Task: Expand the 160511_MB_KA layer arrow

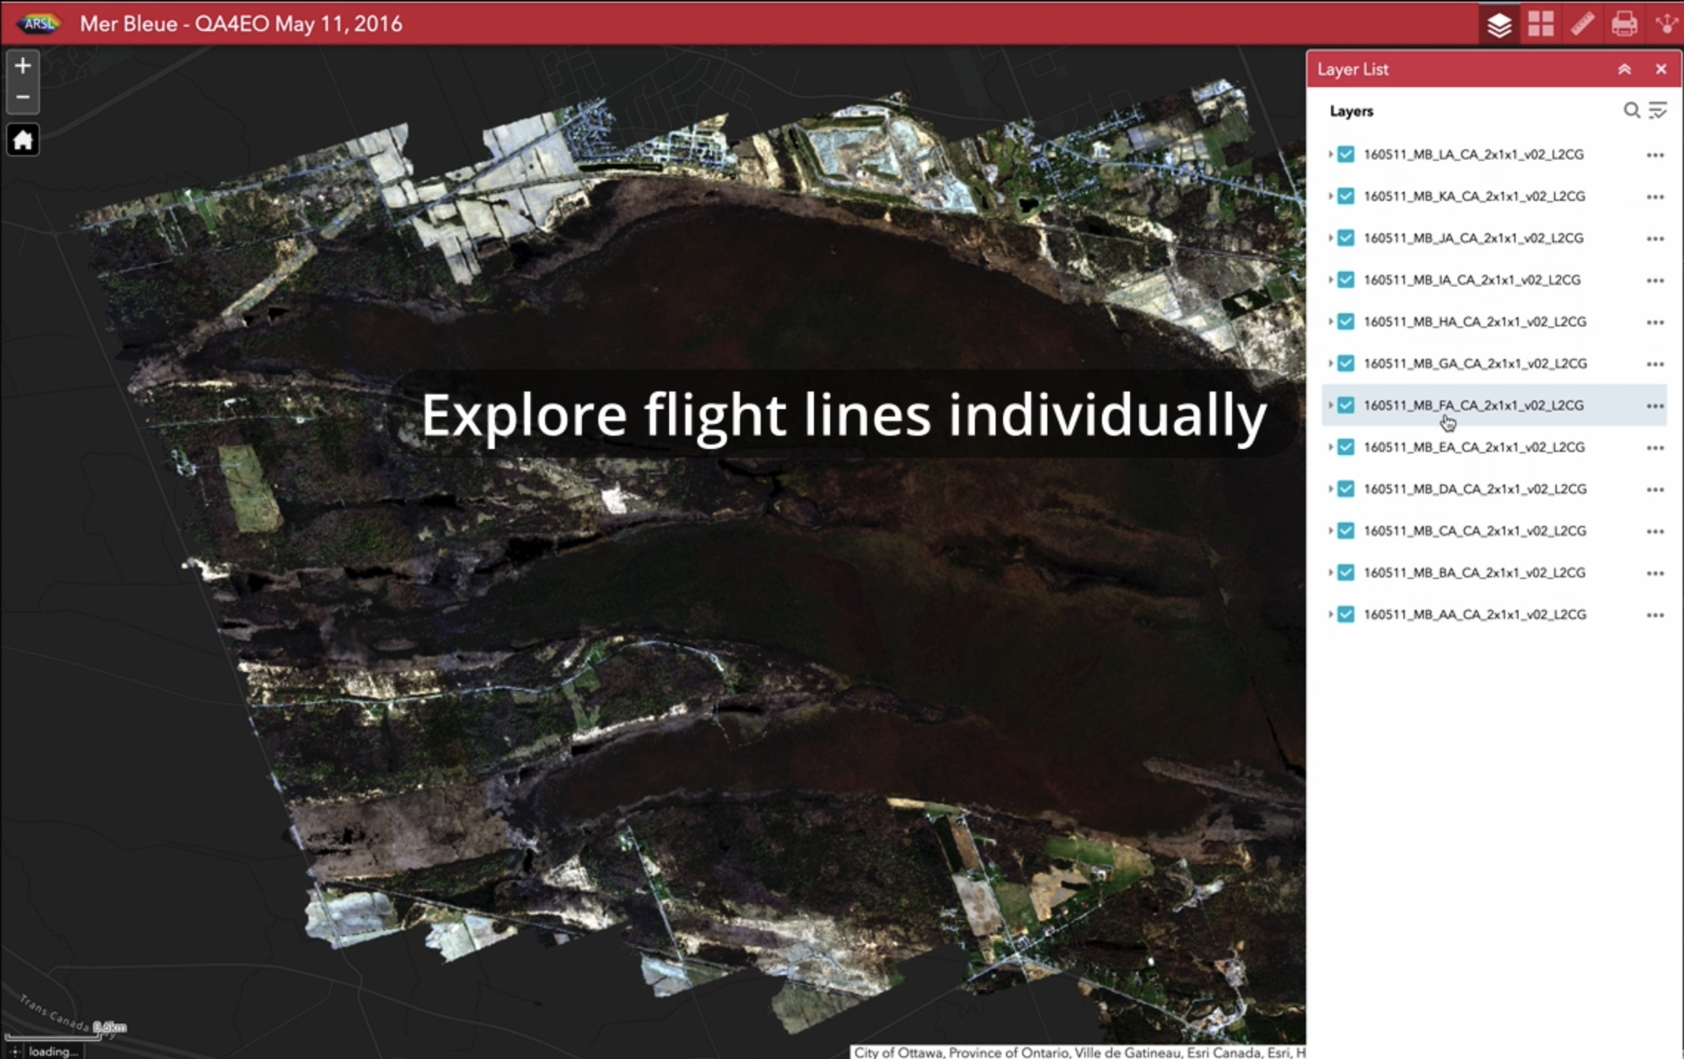Action: (x=1330, y=196)
